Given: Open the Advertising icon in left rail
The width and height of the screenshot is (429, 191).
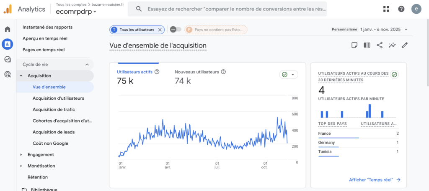Looking at the screenshot, I should pyautogui.click(x=7, y=74).
